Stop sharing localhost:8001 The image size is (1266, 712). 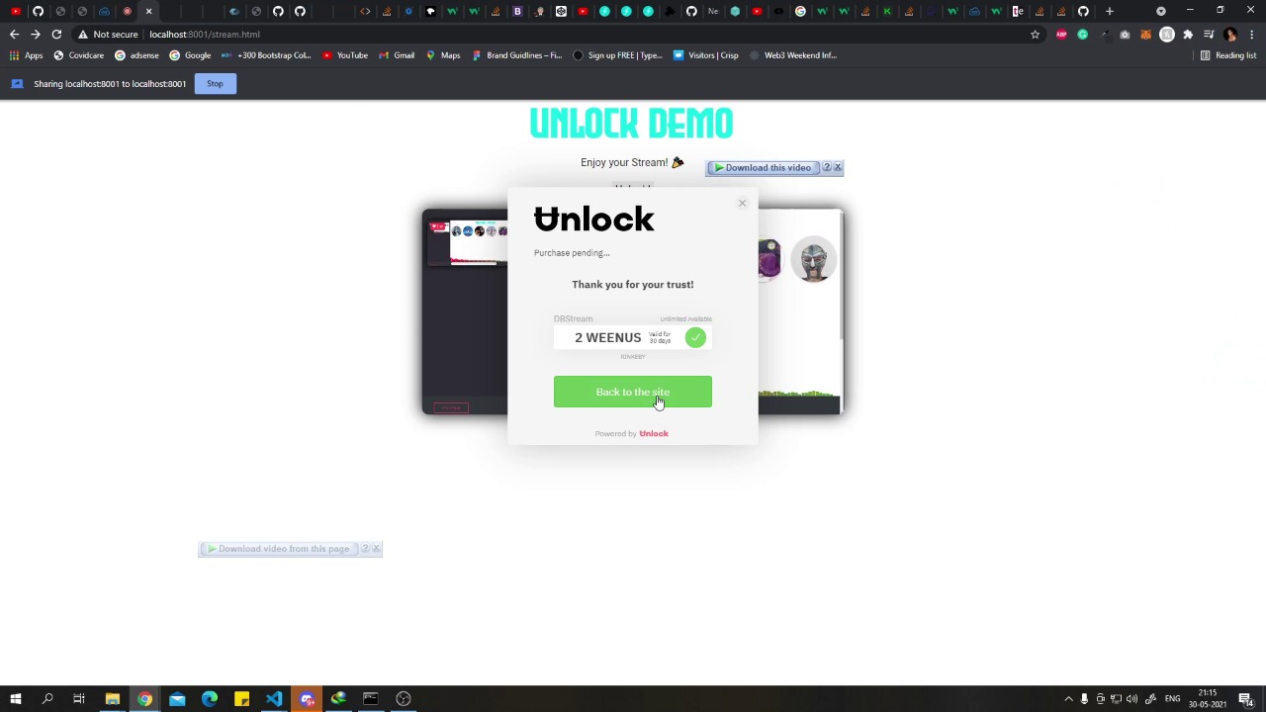click(215, 84)
